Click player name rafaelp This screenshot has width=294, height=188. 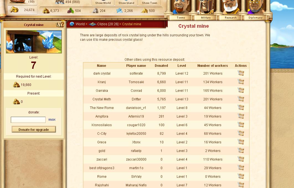tap(136, 151)
